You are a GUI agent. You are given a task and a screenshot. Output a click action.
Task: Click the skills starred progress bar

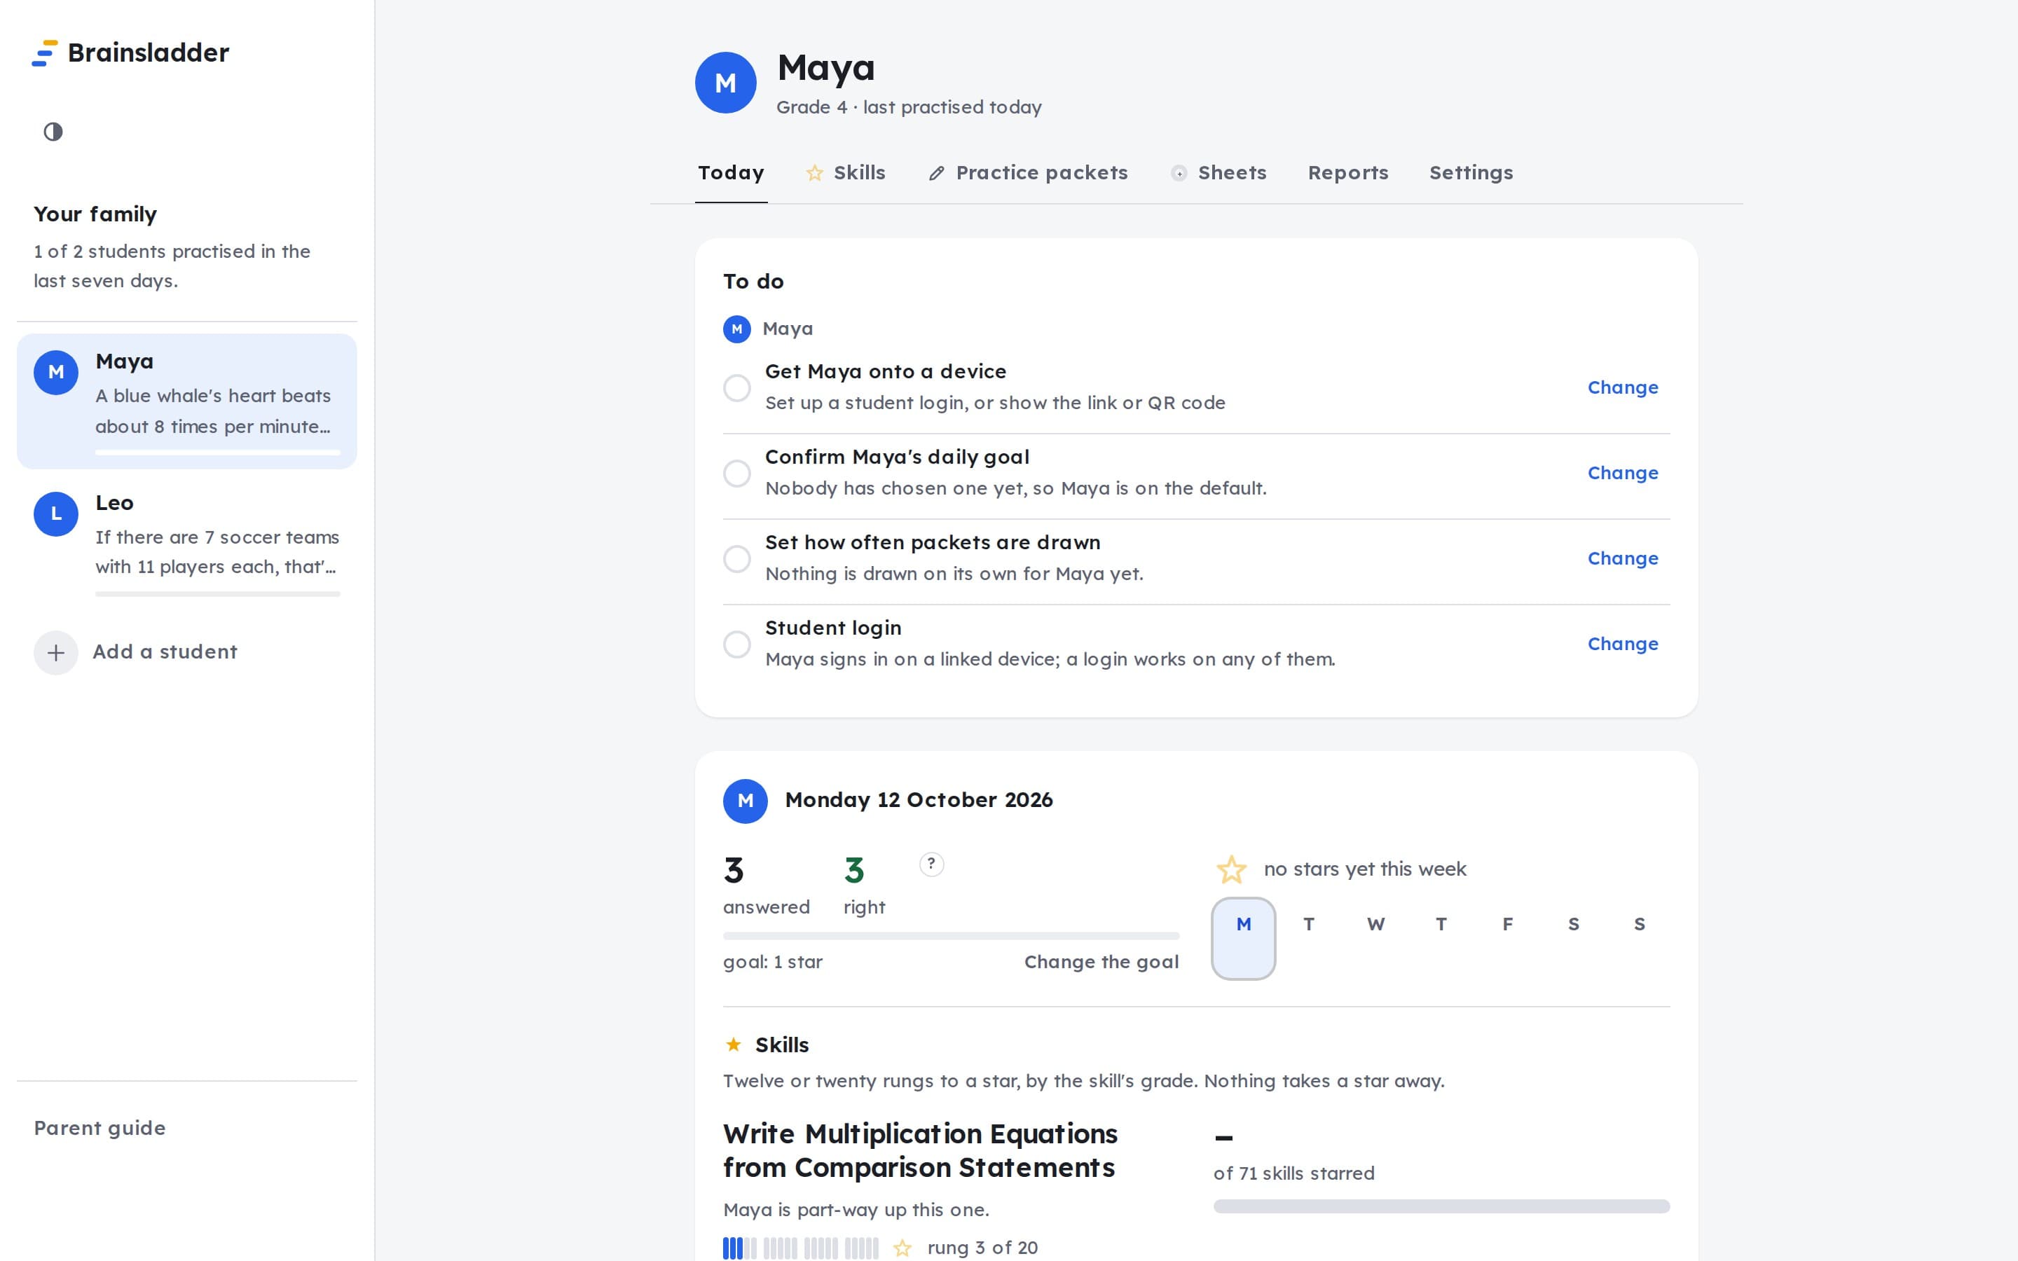pyautogui.click(x=1441, y=1206)
